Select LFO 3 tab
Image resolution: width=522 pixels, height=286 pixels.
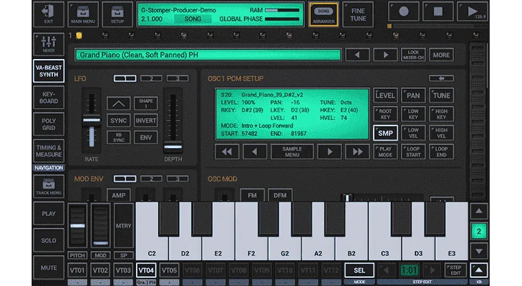[177, 78]
